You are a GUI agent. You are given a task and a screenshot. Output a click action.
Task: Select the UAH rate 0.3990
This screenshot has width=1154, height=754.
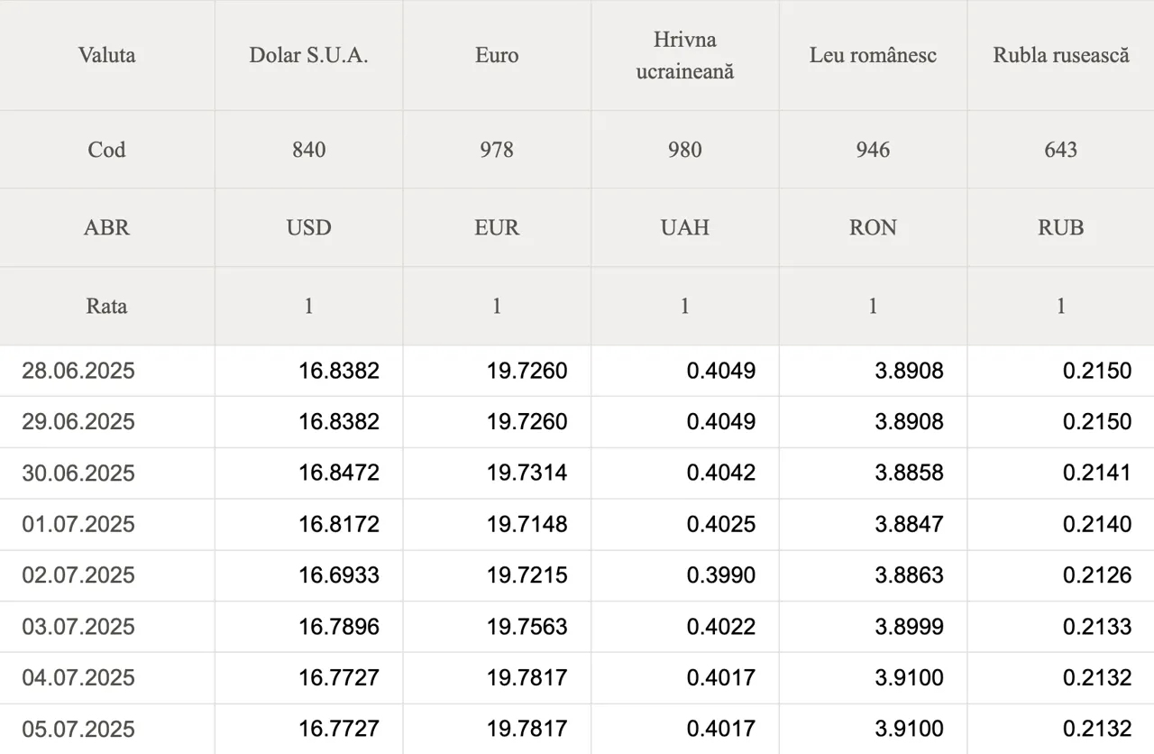tap(721, 575)
